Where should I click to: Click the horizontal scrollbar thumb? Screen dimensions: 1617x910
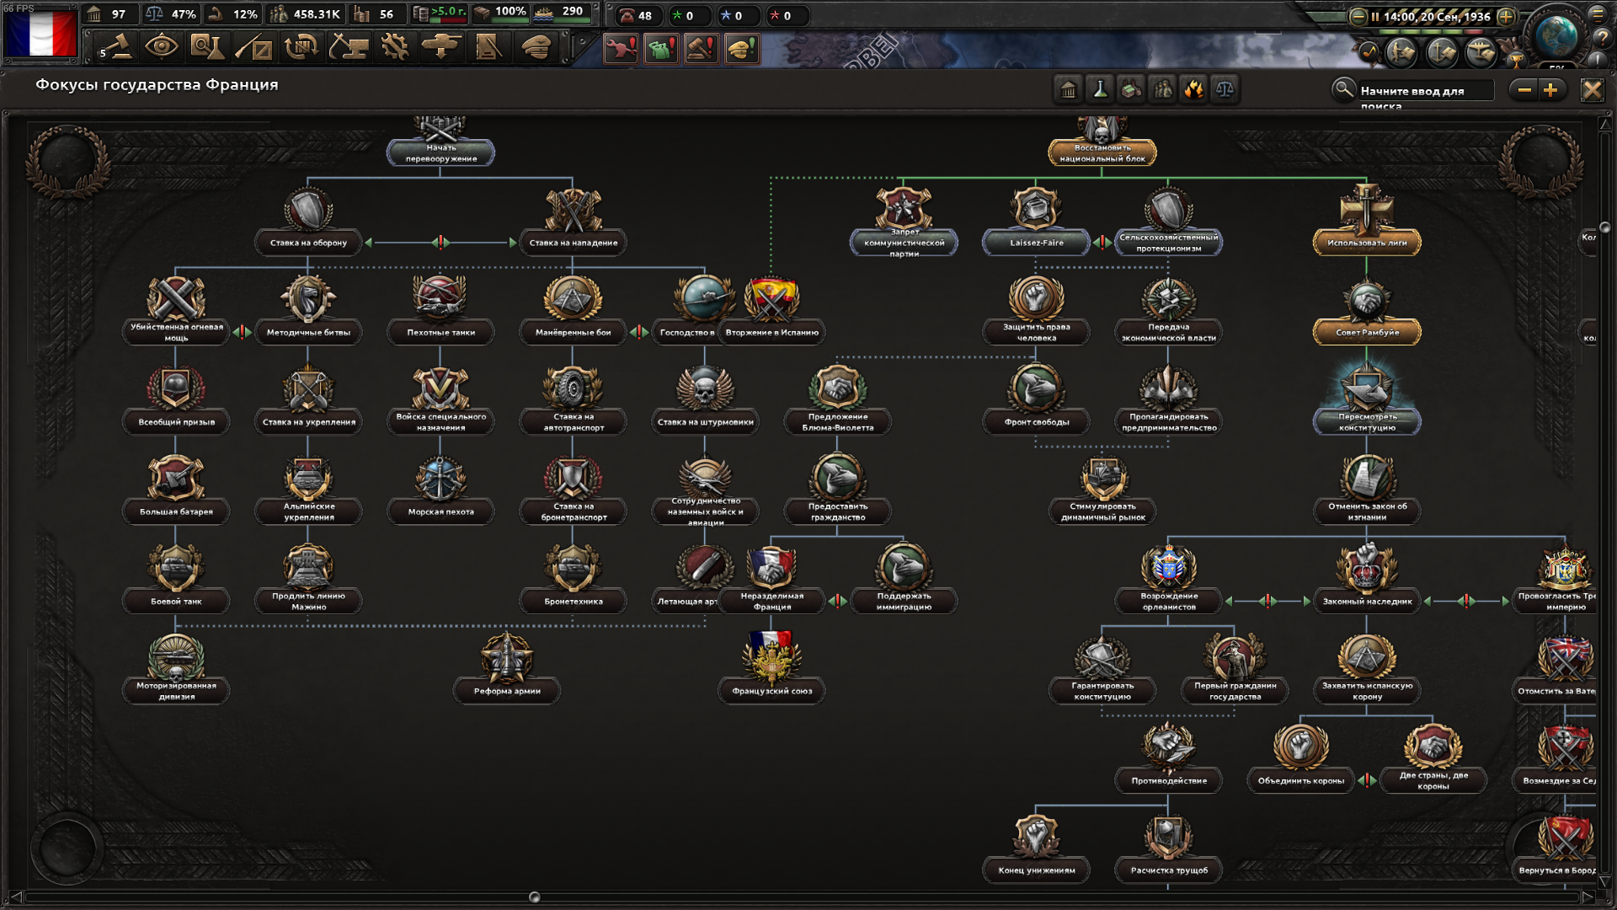coord(534,897)
